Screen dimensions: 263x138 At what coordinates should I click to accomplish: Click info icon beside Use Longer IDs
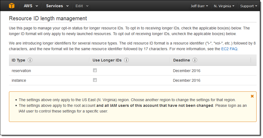click(x=126, y=60)
